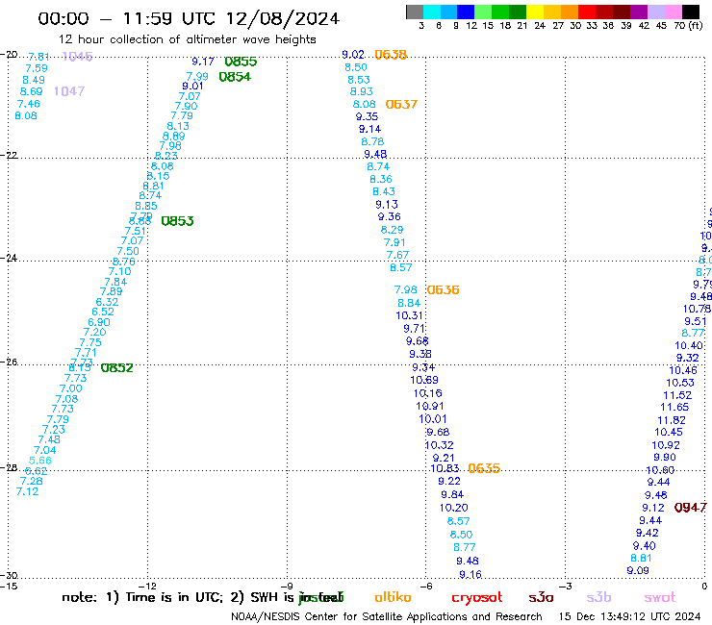Click the 'altika' satellite legend label
Viewport: 712px width, 625px height.
click(393, 597)
